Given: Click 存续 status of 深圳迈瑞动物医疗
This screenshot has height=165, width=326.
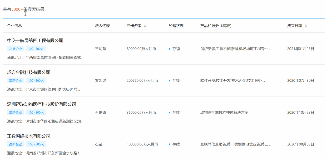Looking at the screenshot, I should point(176,113).
